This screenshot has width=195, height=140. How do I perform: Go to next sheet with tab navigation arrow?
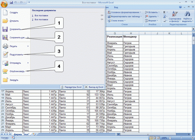pos(7,134)
